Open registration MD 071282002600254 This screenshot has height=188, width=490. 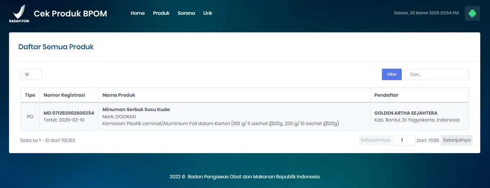point(69,113)
